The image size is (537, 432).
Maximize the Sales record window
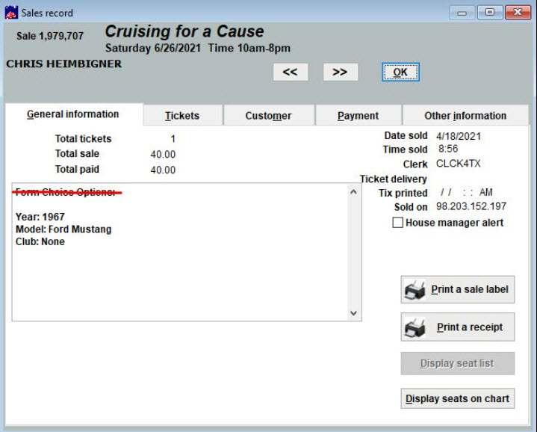point(490,13)
